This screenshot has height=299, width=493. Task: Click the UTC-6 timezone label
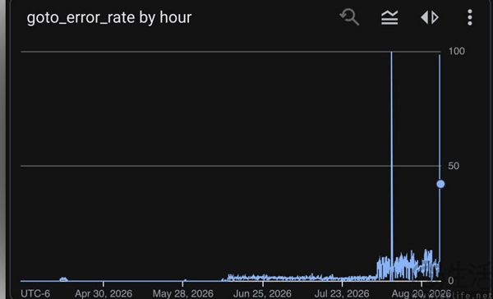35,293
